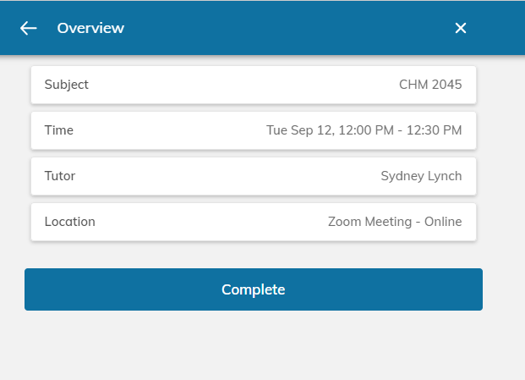This screenshot has height=380, width=525.
Task: Select the tutor name Sydney Lynch
Action: click(x=421, y=176)
